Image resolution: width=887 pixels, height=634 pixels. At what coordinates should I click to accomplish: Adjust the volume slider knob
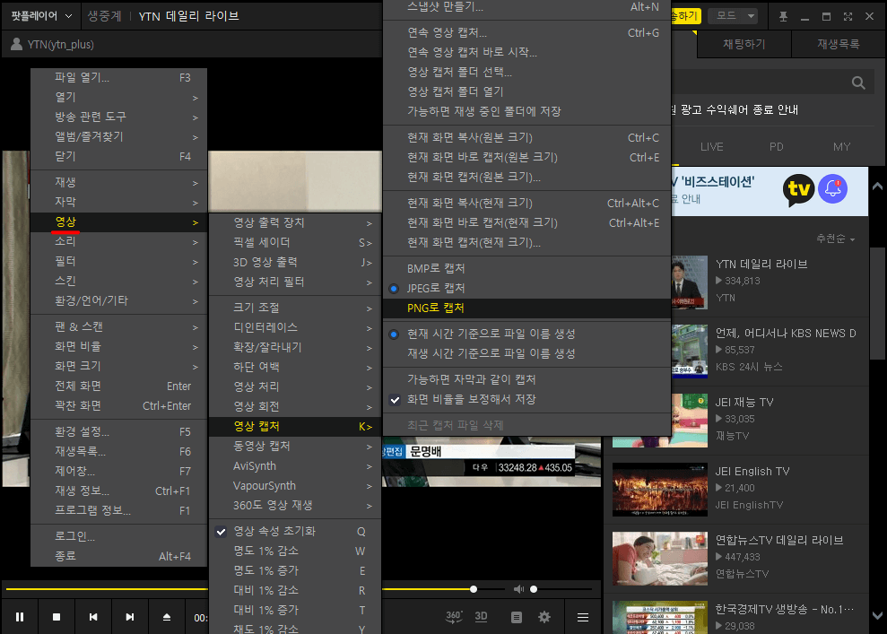tap(534, 589)
